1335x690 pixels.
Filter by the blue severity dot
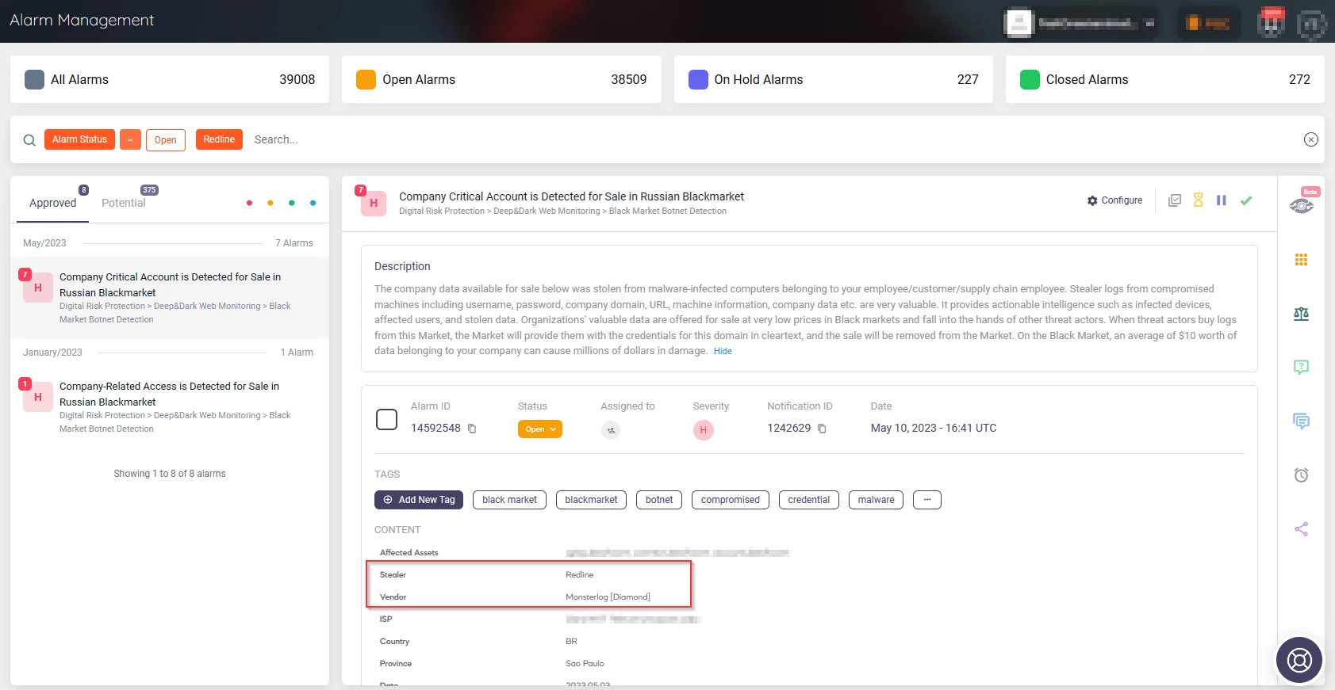pos(313,203)
